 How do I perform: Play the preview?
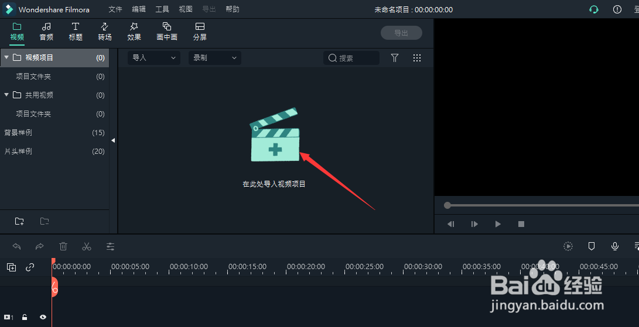click(498, 224)
